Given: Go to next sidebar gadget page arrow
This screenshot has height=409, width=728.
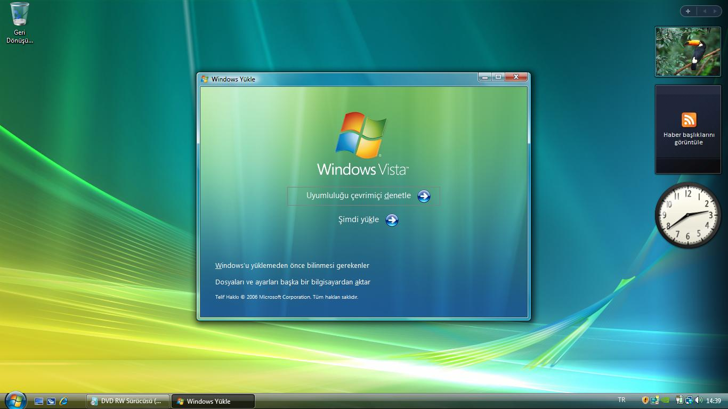Looking at the screenshot, I should pos(715,11).
